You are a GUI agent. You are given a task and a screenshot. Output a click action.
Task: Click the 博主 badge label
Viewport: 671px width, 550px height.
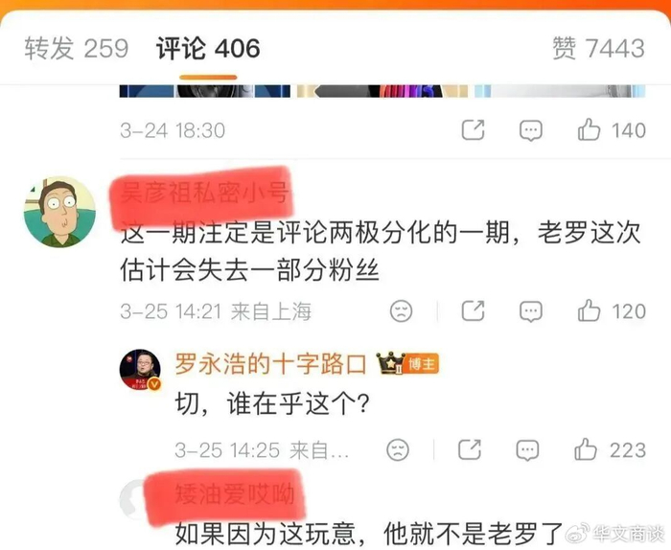pyautogui.click(x=422, y=364)
